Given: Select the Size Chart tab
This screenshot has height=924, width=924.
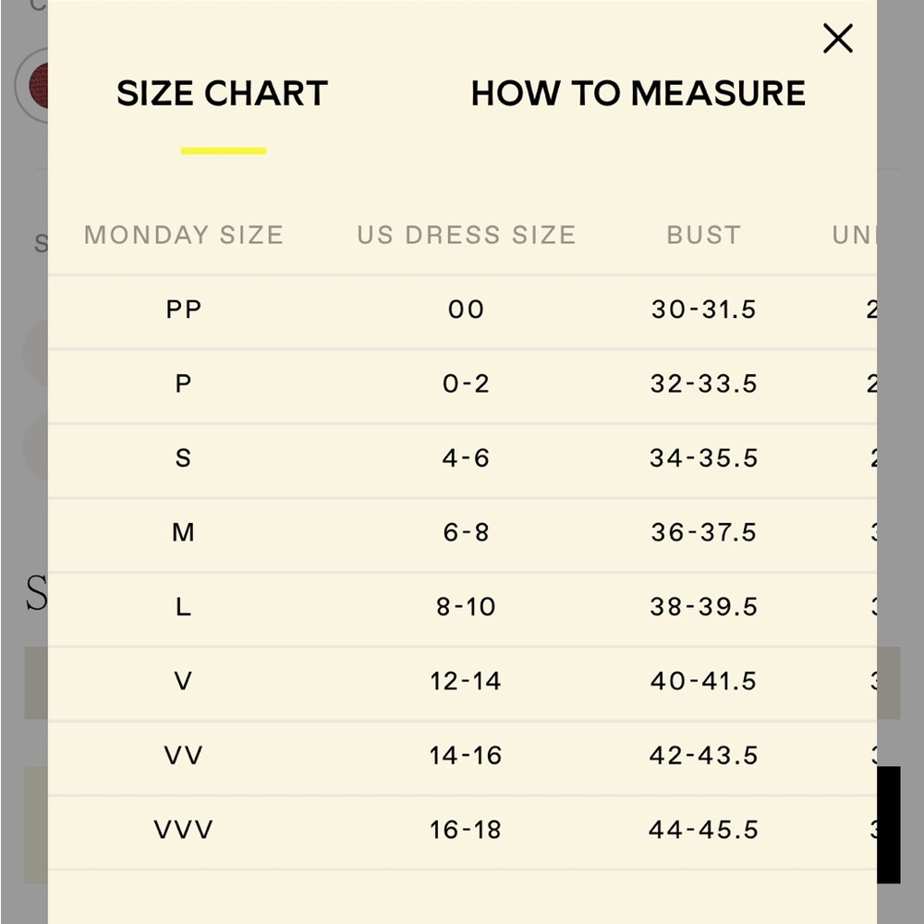Looking at the screenshot, I should click(x=222, y=93).
